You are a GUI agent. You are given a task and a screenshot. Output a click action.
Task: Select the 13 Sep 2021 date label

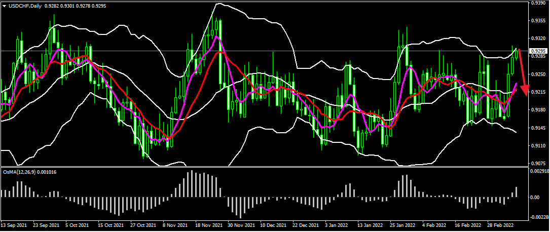point(14,223)
